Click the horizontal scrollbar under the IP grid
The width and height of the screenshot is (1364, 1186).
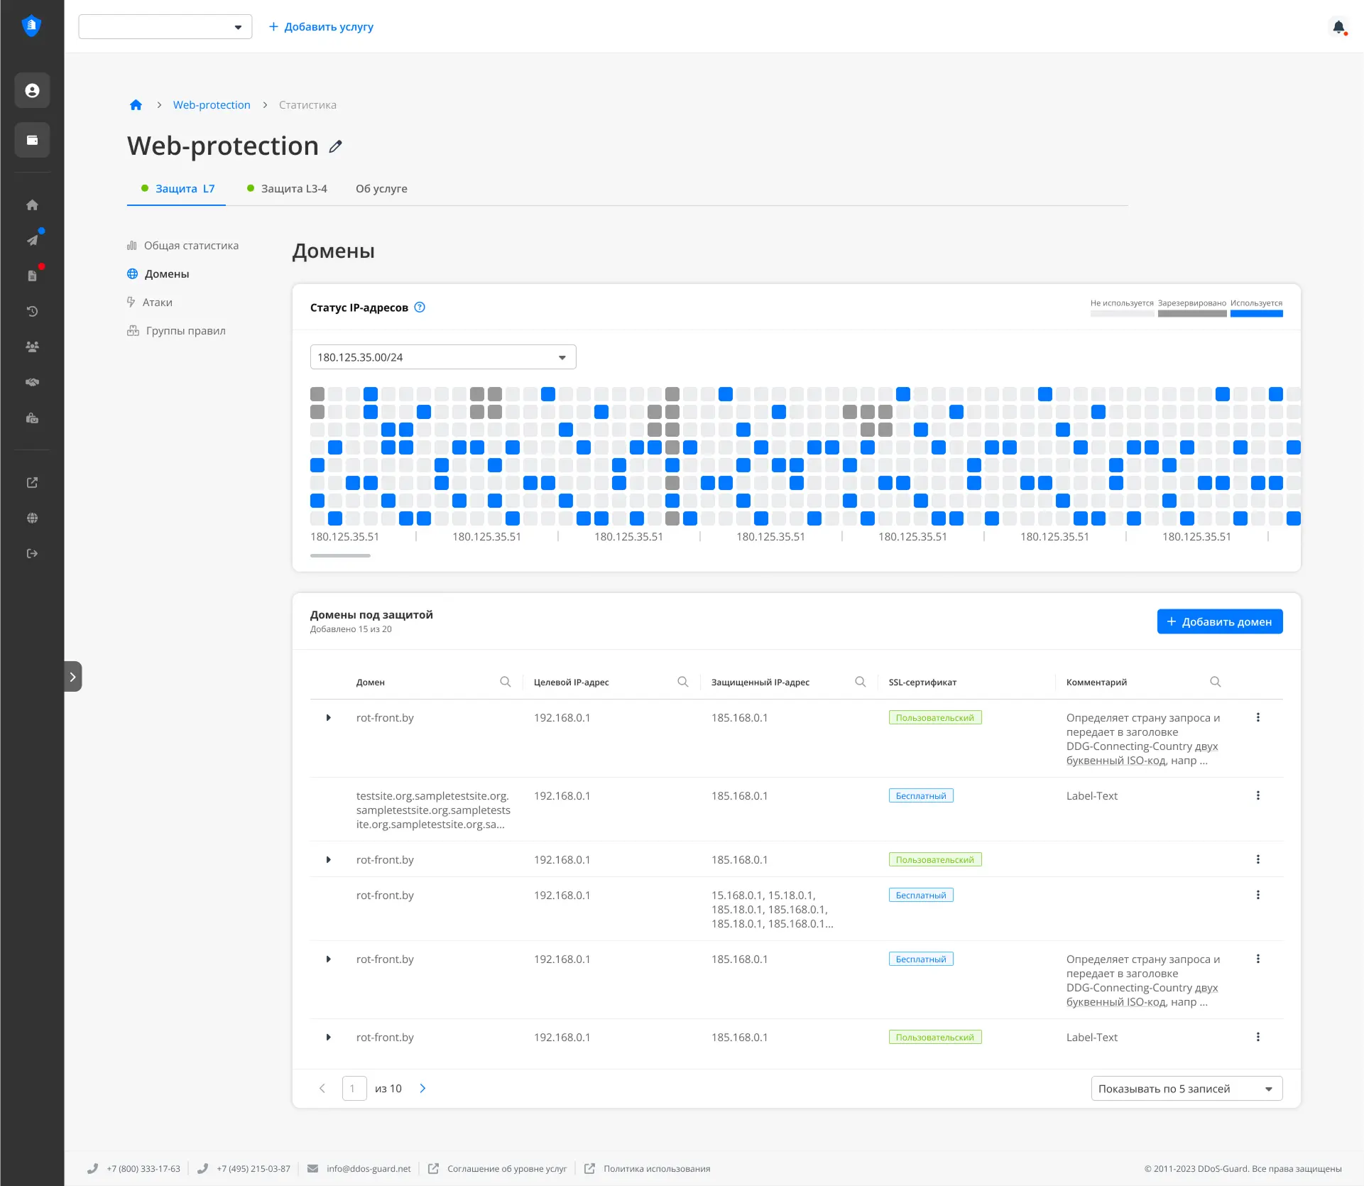coord(340,555)
